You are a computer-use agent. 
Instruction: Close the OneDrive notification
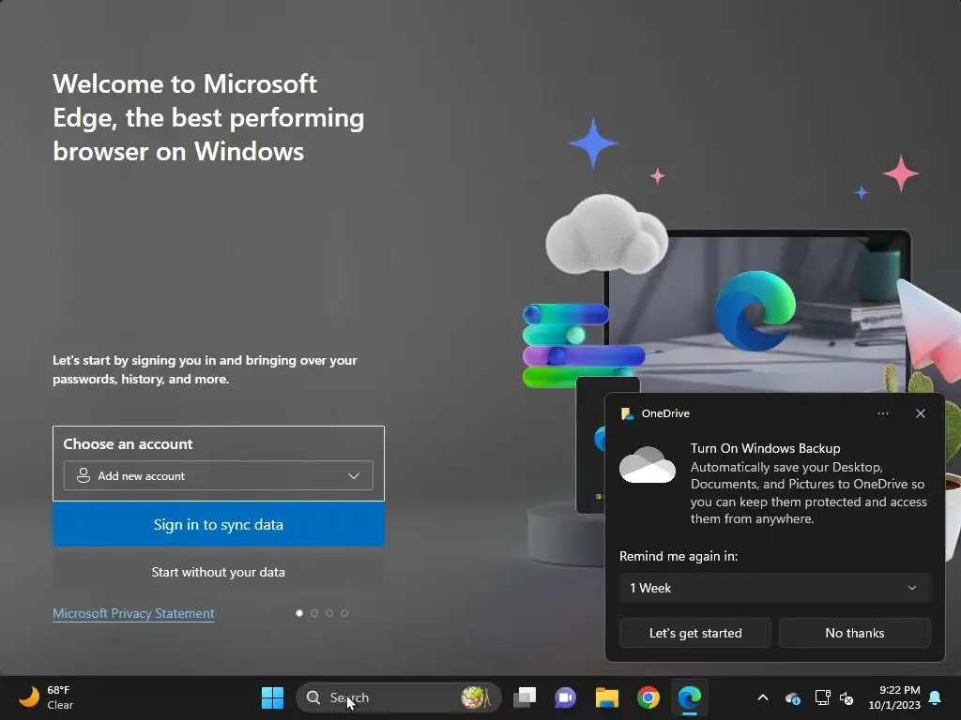tap(921, 413)
